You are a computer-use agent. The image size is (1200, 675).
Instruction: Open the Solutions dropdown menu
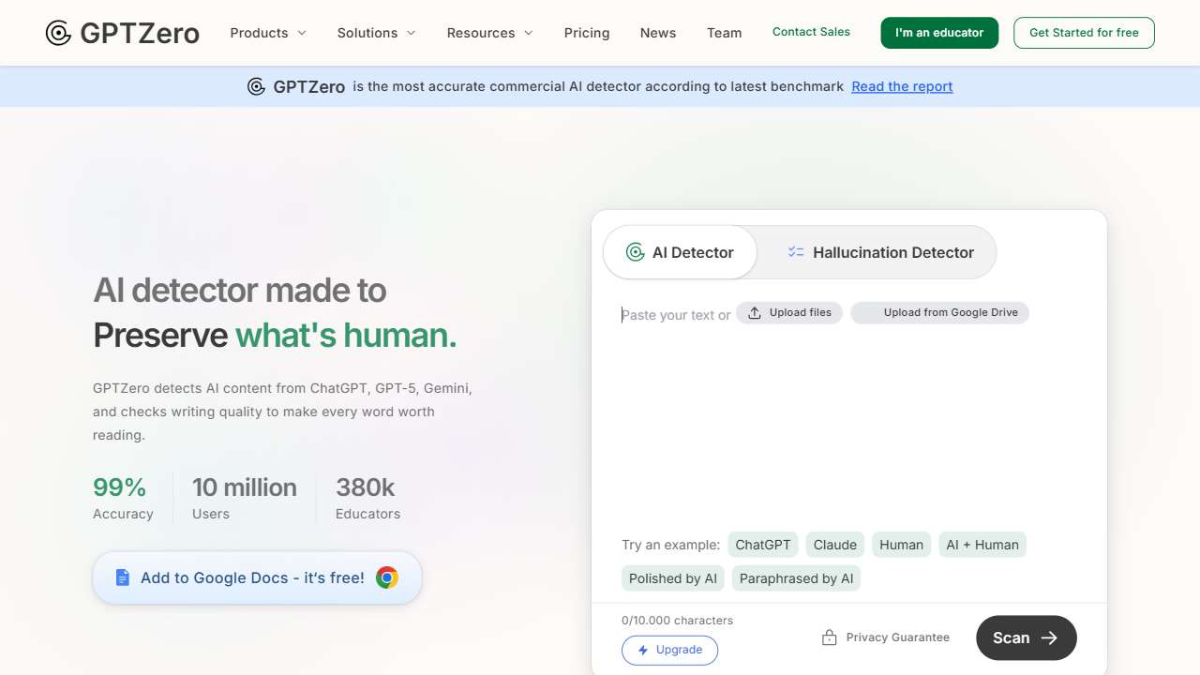[375, 33]
